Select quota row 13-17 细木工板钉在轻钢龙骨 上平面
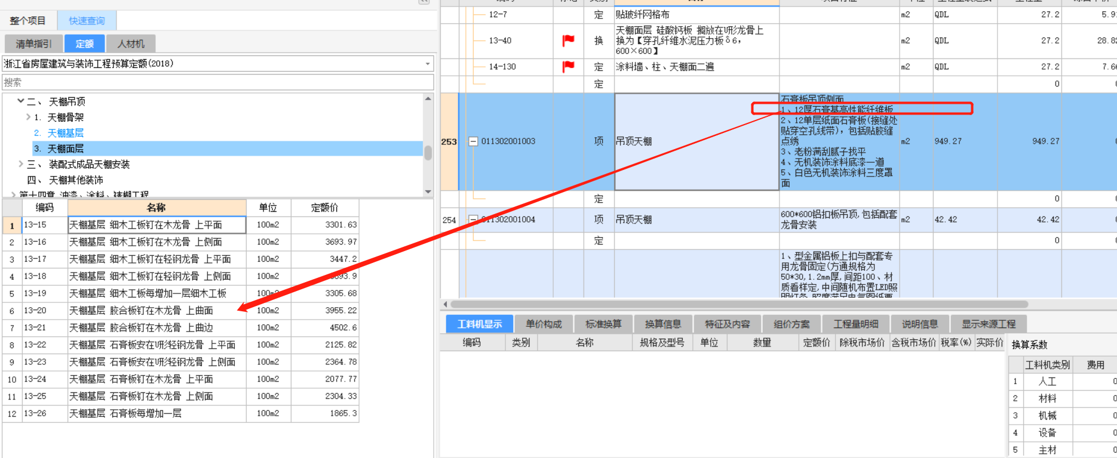 181,259
